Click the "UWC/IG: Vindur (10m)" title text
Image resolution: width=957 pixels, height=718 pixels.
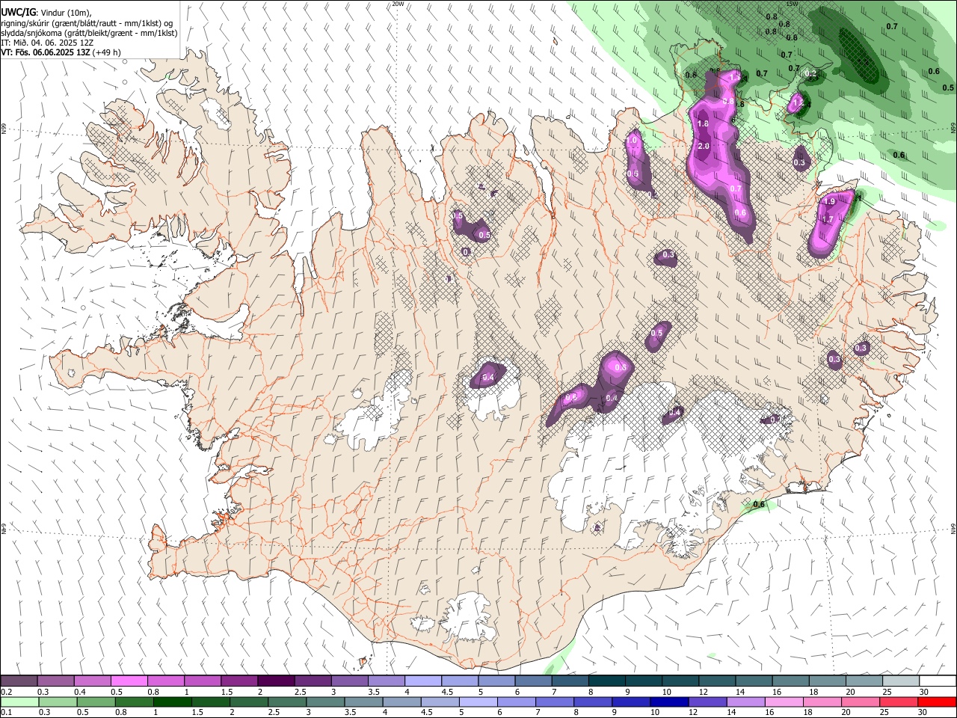pos(46,12)
